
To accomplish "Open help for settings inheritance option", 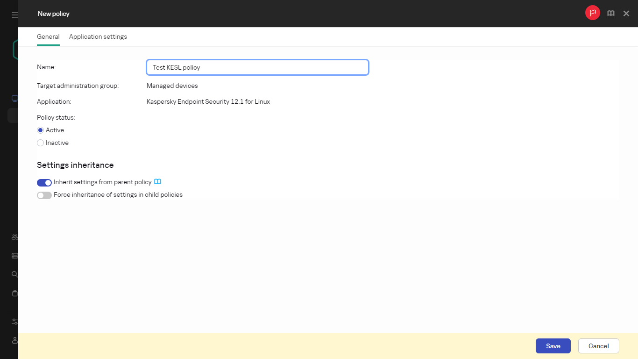I will point(157,182).
